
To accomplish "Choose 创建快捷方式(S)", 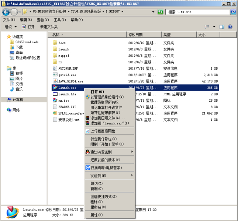I will 110,197.
